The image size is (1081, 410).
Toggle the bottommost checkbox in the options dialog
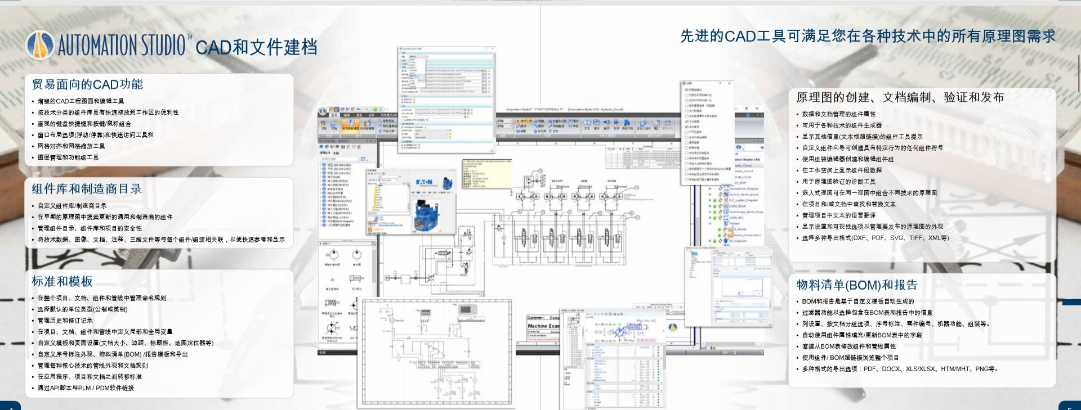pyautogui.click(x=686, y=179)
